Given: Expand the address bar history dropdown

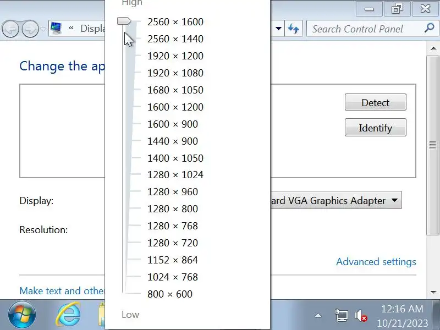Looking at the screenshot, I should point(278,29).
